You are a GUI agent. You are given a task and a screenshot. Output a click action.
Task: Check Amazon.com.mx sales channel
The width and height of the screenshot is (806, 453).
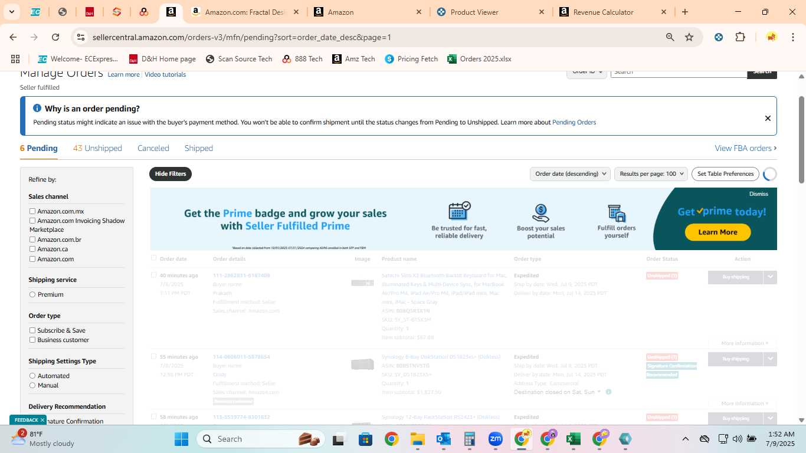coord(32,211)
